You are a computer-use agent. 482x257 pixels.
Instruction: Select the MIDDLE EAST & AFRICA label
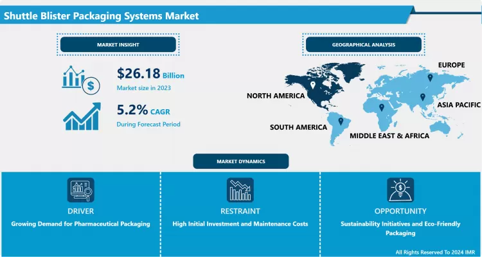[x=389, y=136]
